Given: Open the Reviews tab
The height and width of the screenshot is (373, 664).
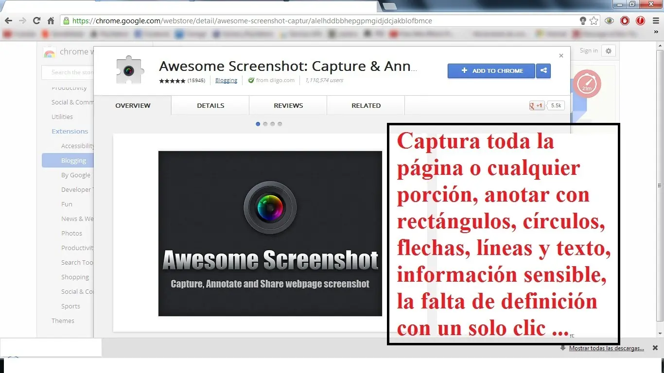Looking at the screenshot, I should point(288,105).
